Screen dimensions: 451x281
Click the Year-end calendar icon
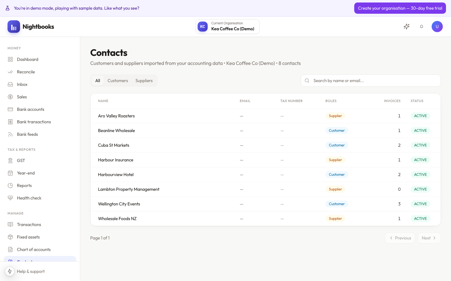coord(10,173)
